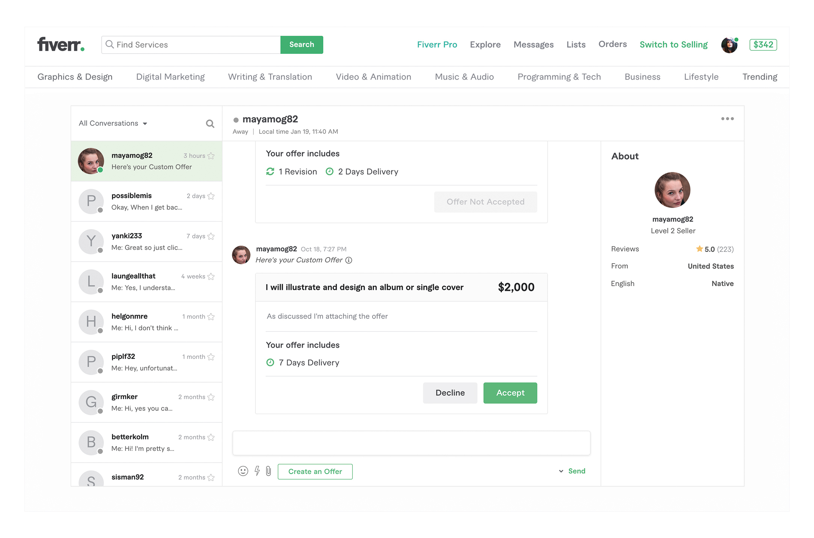This screenshot has width=814, height=538.
Task: Click the fiverr logo
Action: 61,45
